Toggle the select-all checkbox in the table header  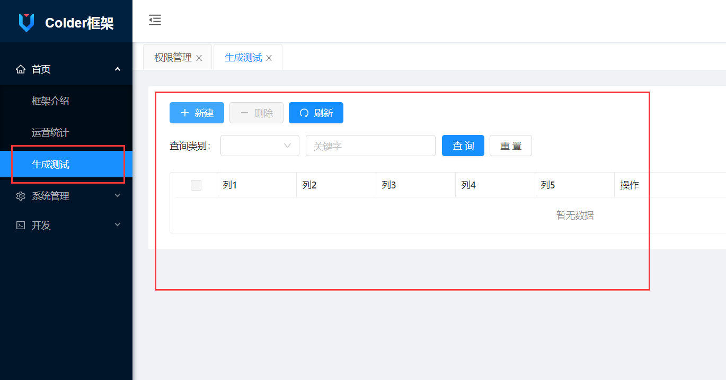pos(196,185)
